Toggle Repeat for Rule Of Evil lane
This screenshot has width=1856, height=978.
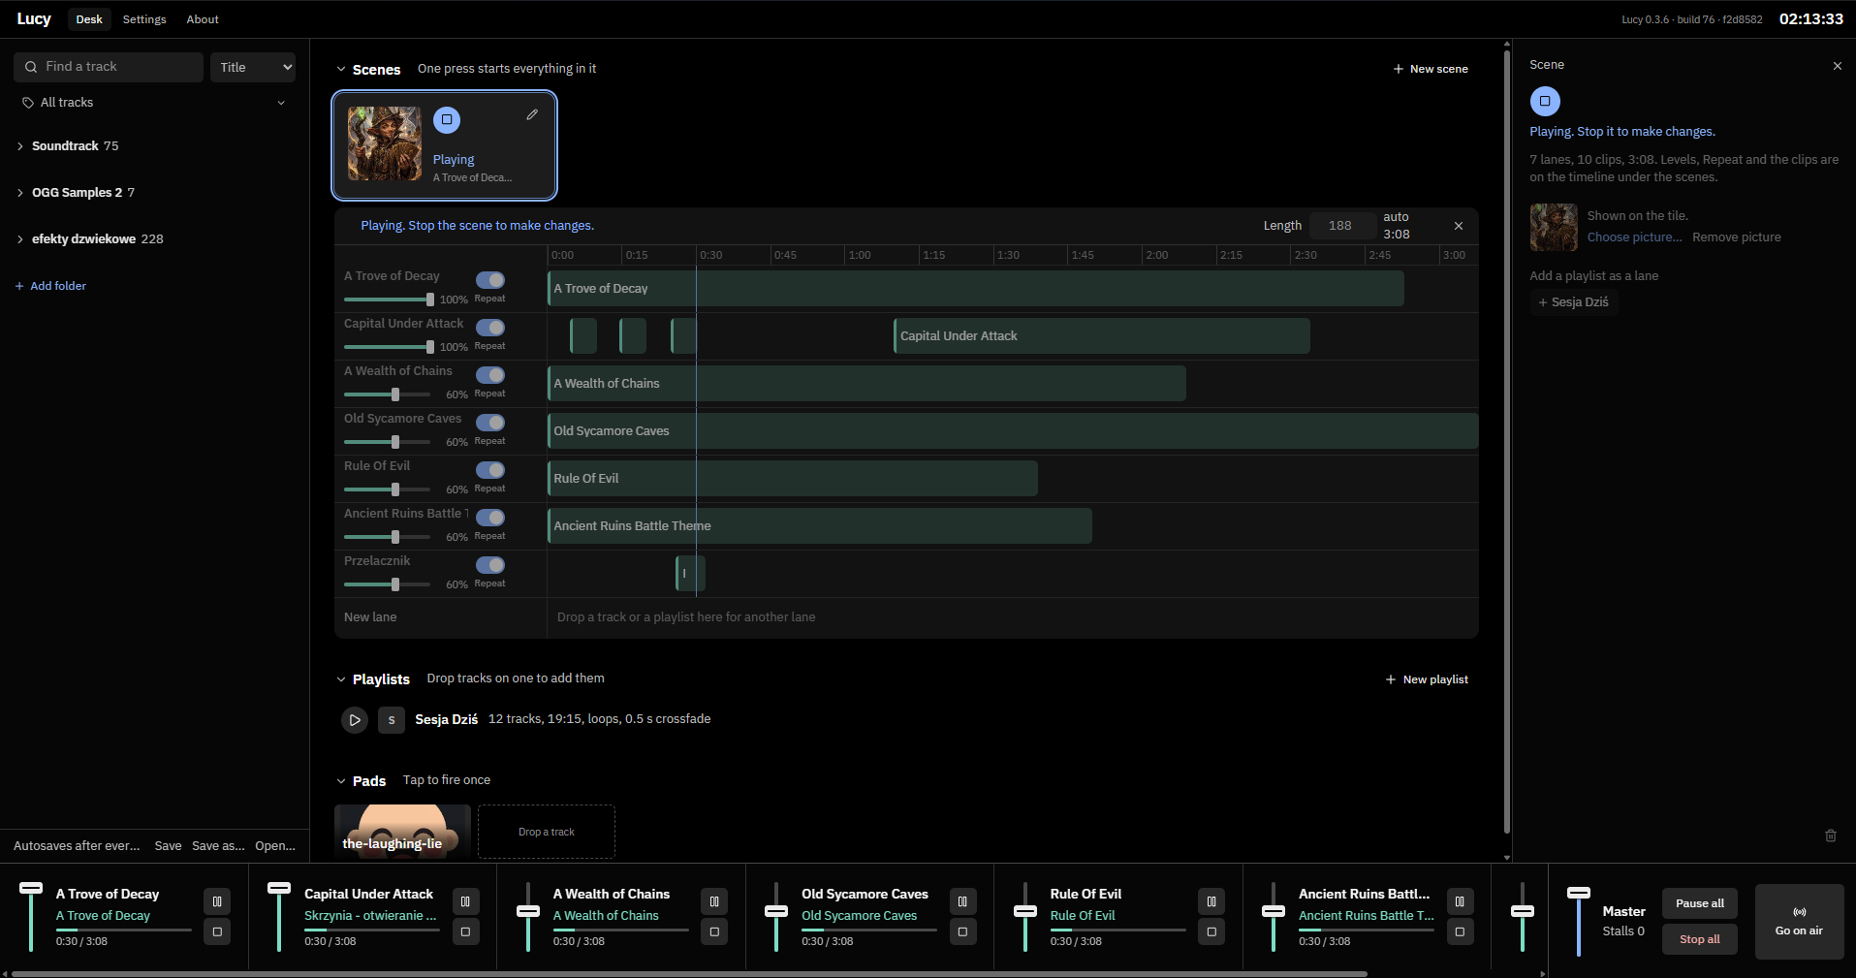coord(490,470)
